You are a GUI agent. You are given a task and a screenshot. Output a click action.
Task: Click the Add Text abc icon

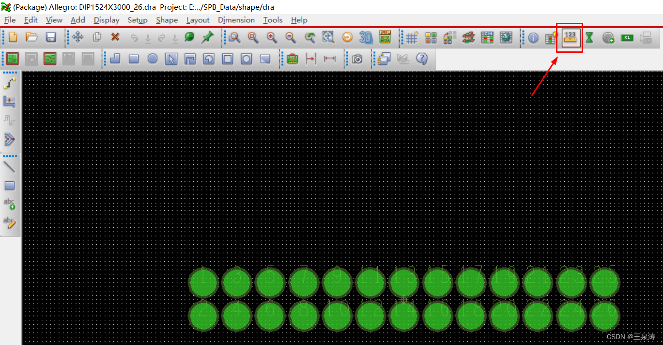coord(10,204)
